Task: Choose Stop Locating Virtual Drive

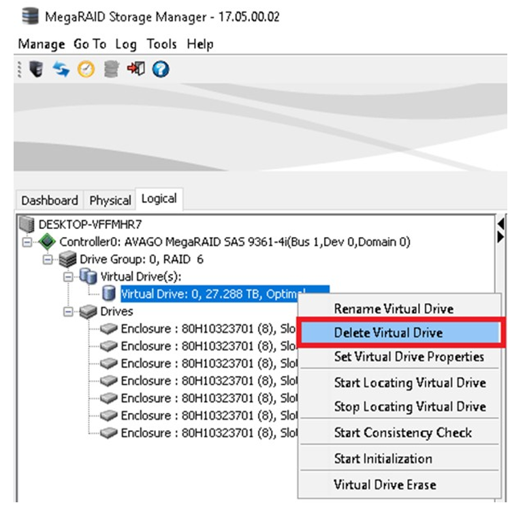Action: click(x=399, y=406)
